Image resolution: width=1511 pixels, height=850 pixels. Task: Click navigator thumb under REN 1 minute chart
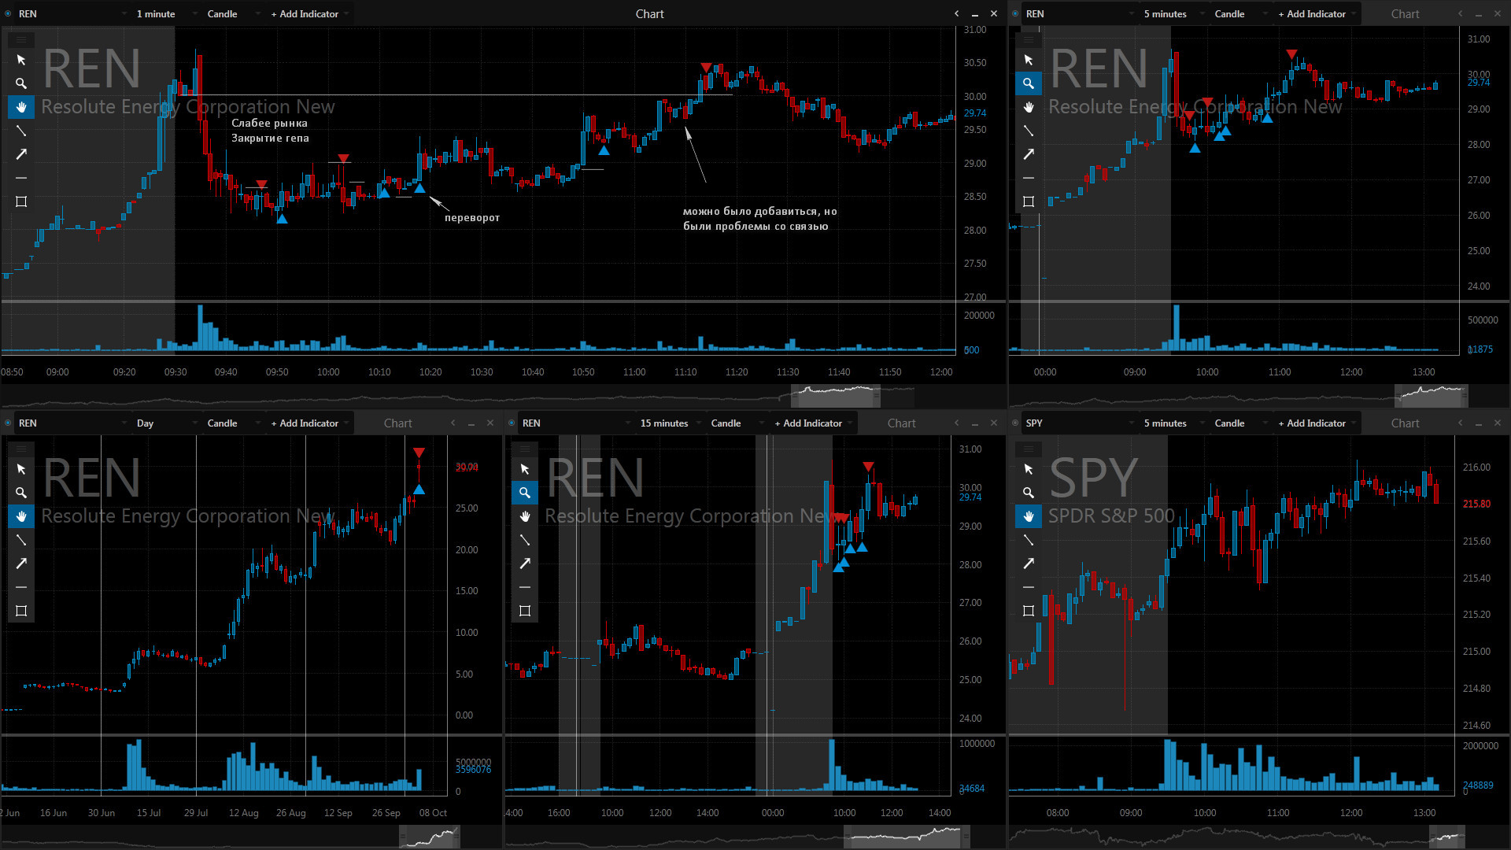(835, 396)
